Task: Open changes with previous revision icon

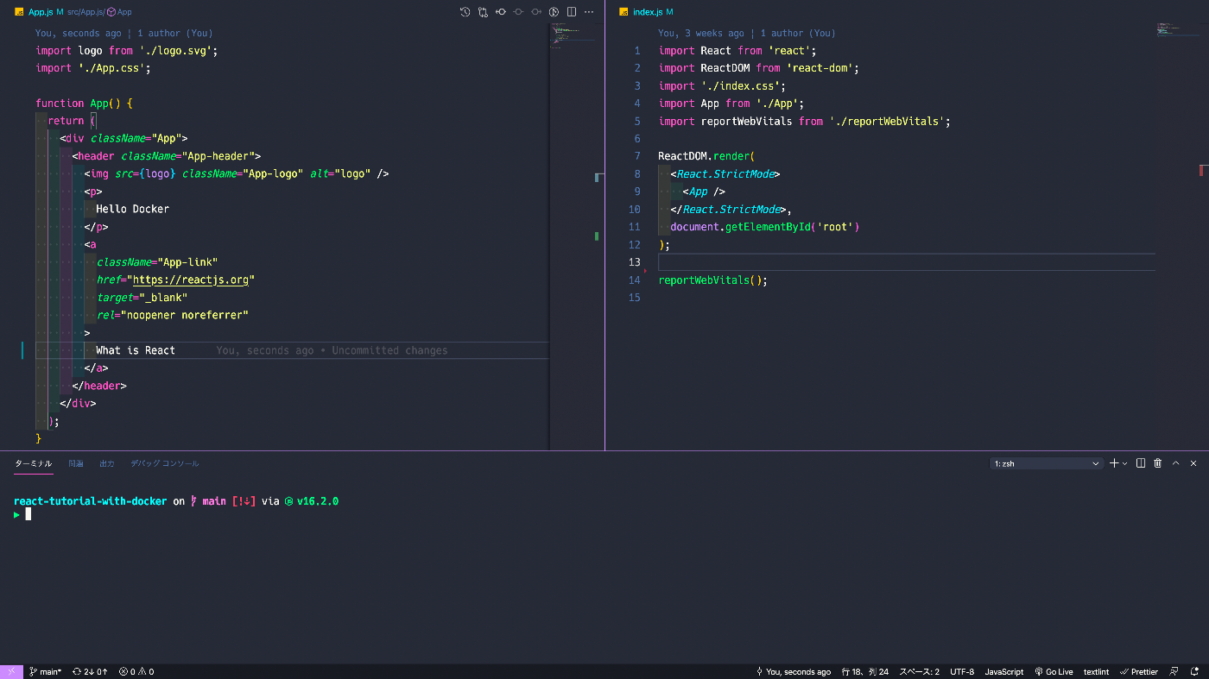Action: (x=501, y=12)
